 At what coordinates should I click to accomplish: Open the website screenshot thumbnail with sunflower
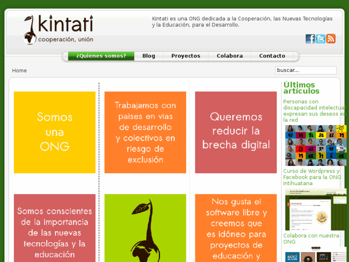(315, 209)
